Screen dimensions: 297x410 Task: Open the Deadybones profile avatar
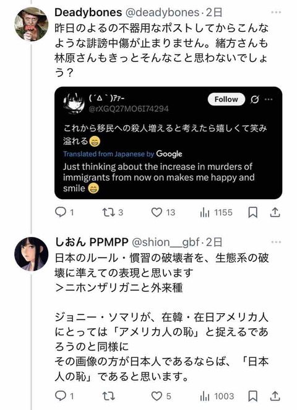[32, 24]
